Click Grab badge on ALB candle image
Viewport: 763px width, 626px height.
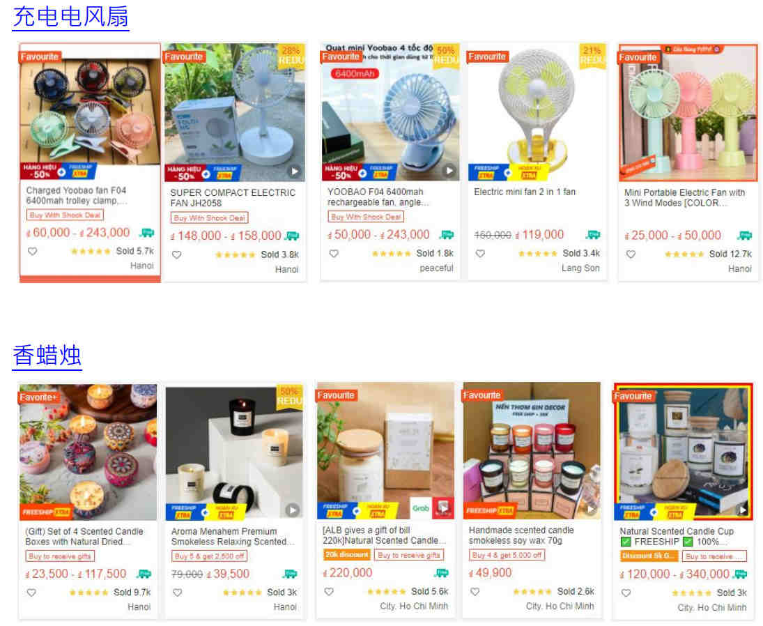421,508
